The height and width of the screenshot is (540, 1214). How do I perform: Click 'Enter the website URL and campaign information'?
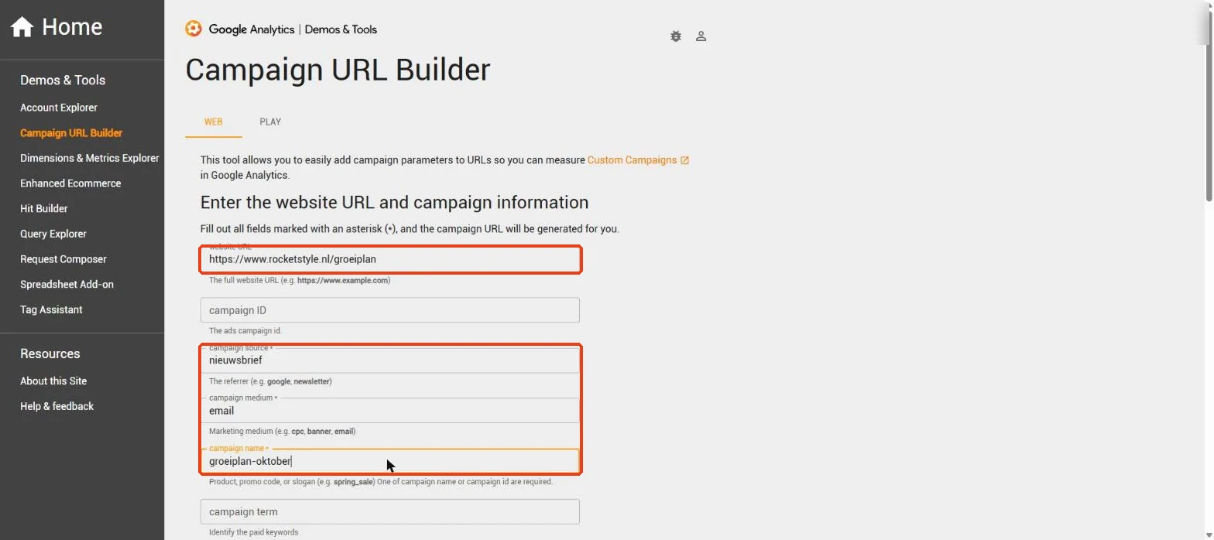click(x=394, y=203)
